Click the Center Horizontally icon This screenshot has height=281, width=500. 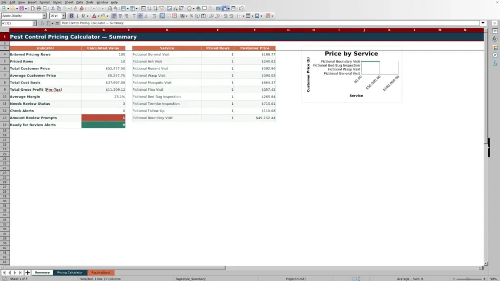pos(120,16)
